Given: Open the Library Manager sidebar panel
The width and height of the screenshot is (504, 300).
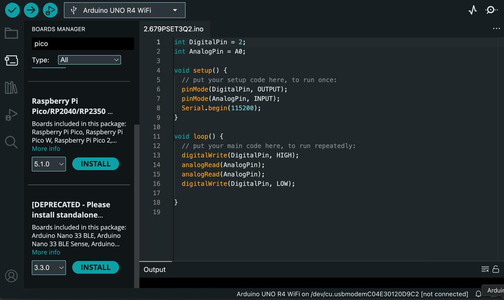Looking at the screenshot, I should click(11, 87).
